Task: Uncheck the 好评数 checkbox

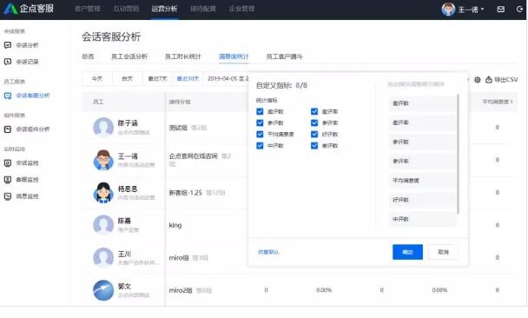Action: 314,135
